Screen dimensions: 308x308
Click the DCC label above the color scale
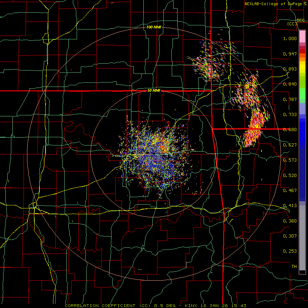pyautogui.click(x=300, y=20)
